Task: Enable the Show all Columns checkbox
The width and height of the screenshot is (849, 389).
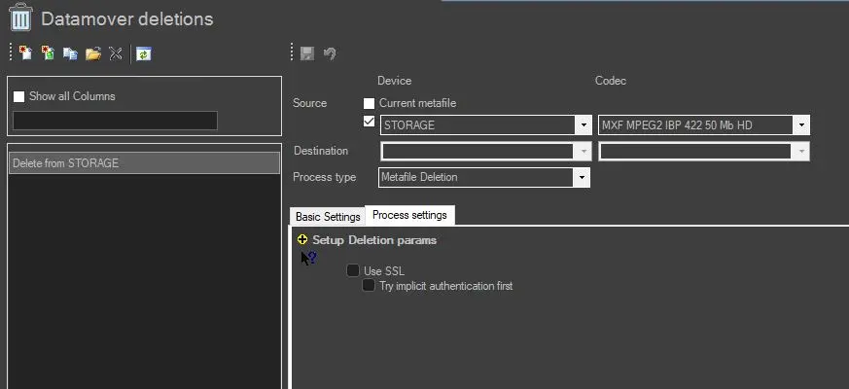Action: pyautogui.click(x=18, y=96)
